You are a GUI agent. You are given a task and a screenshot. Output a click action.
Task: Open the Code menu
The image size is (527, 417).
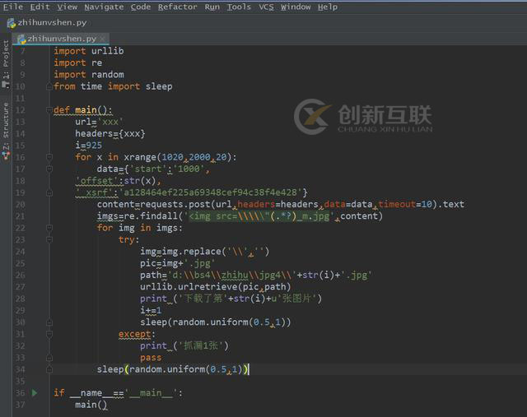(x=141, y=7)
